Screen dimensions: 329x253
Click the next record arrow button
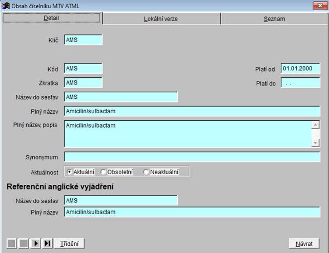tap(36, 243)
